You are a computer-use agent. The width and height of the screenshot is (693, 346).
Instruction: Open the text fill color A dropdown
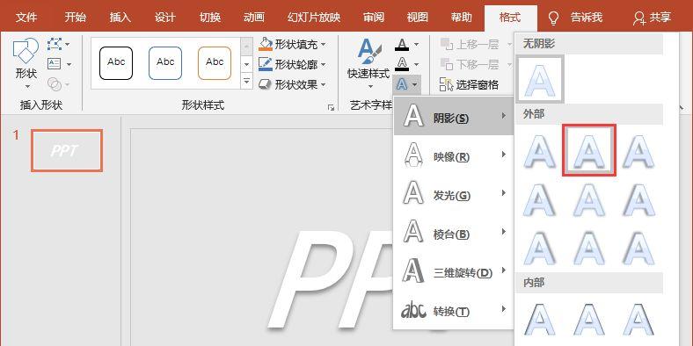click(406, 44)
